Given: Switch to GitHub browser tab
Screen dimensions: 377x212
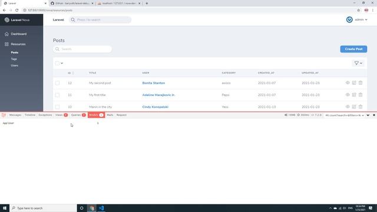Looking at the screenshot, I should click(x=72, y=4).
